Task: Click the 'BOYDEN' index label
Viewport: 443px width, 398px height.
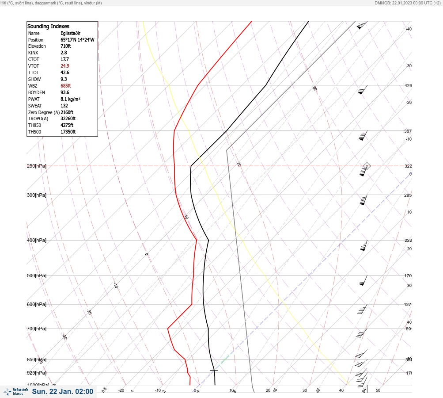Action: click(x=37, y=92)
